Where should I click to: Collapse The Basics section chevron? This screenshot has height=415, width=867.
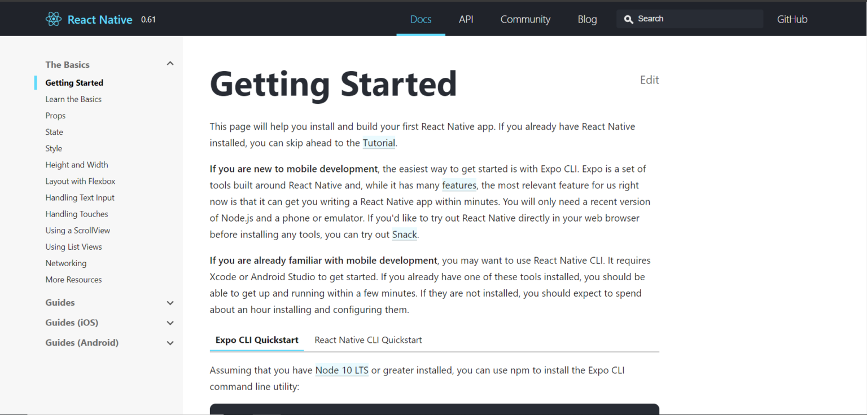click(x=170, y=64)
